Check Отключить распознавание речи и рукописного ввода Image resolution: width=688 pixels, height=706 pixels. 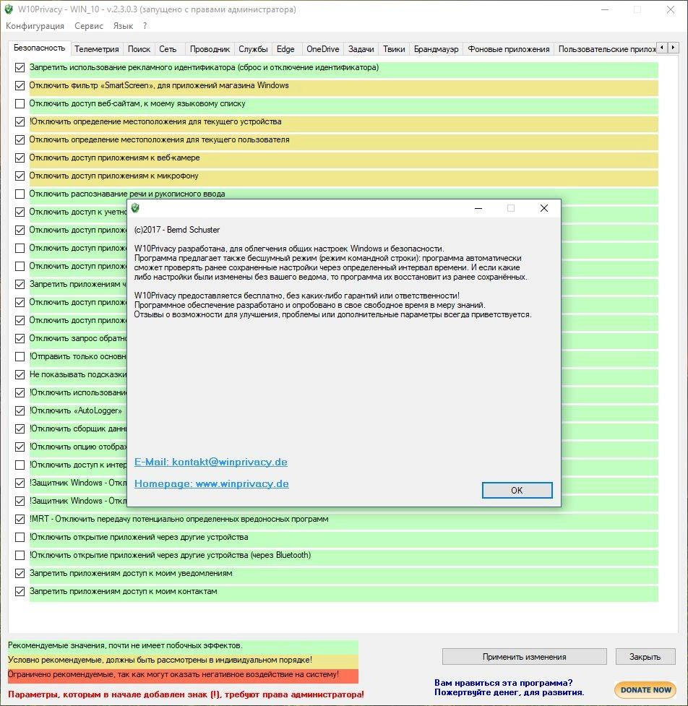(x=20, y=194)
